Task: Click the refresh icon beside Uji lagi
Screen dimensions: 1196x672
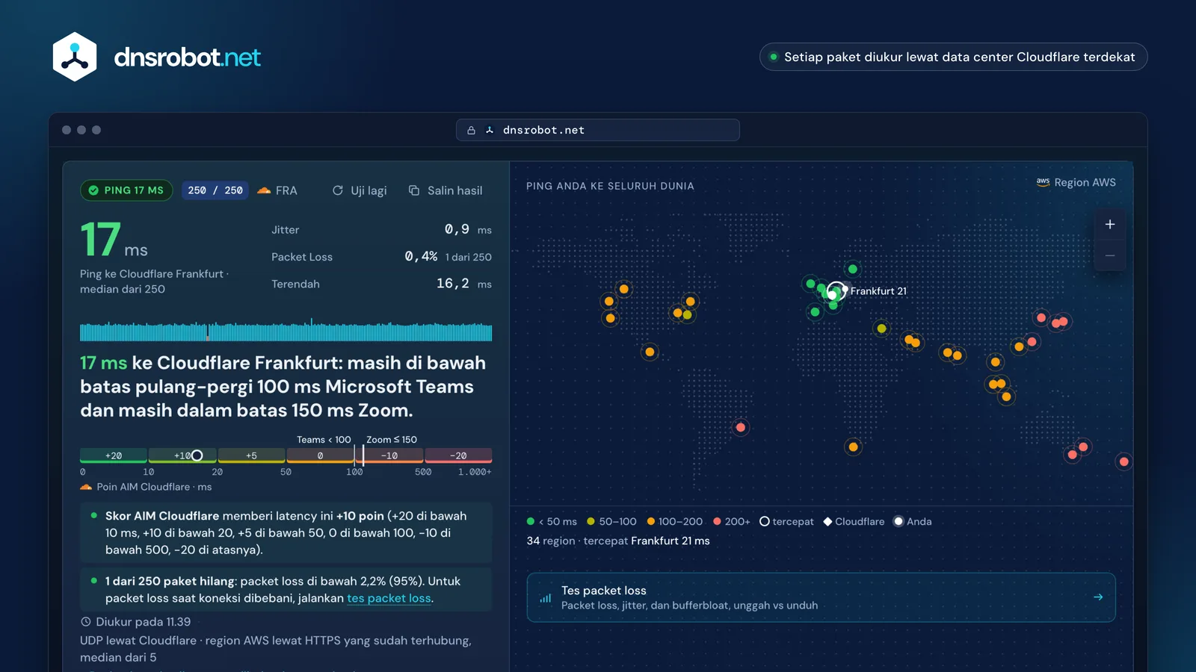Action: coord(338,190)
